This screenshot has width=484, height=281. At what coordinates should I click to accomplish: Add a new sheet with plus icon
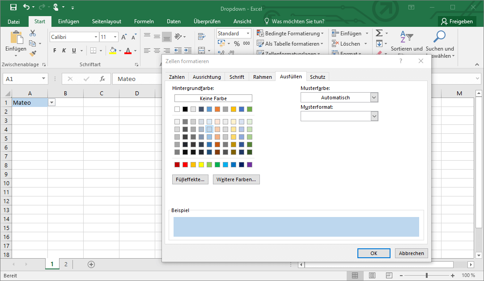click(91, 264)
